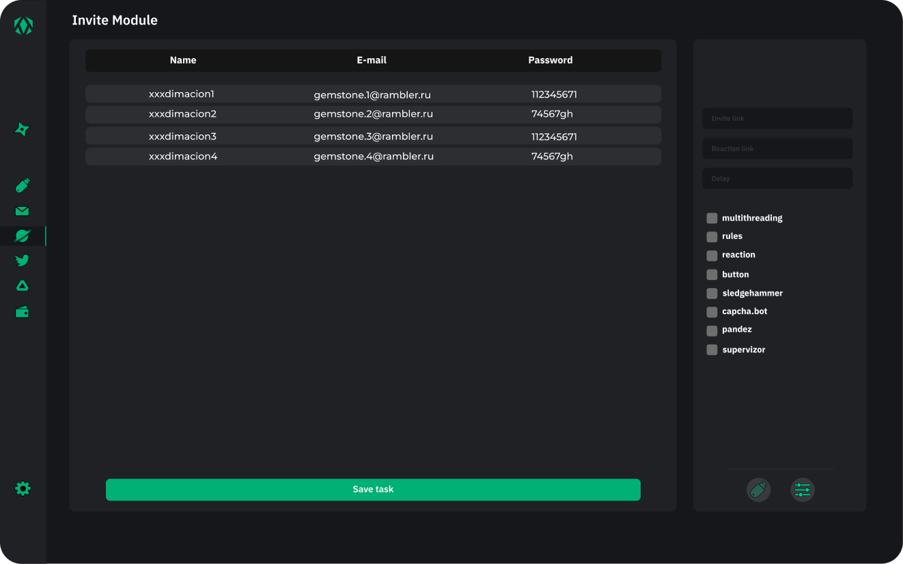Enable the sledgehammer checkbox

point(712,294)
